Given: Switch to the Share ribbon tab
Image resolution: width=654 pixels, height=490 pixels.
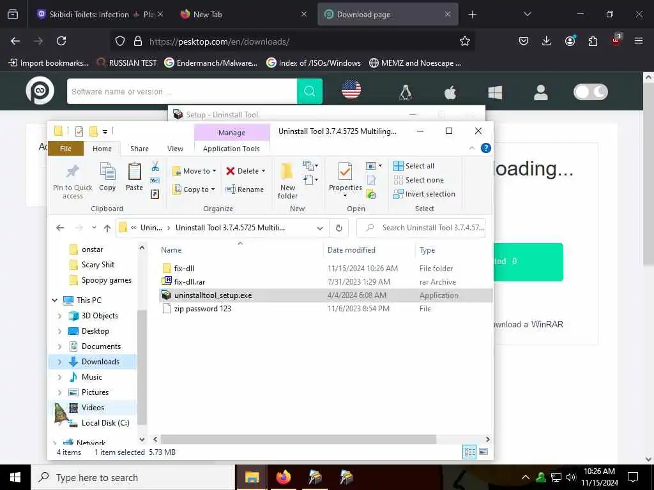Looking at the screenshot, I should 139,149.
